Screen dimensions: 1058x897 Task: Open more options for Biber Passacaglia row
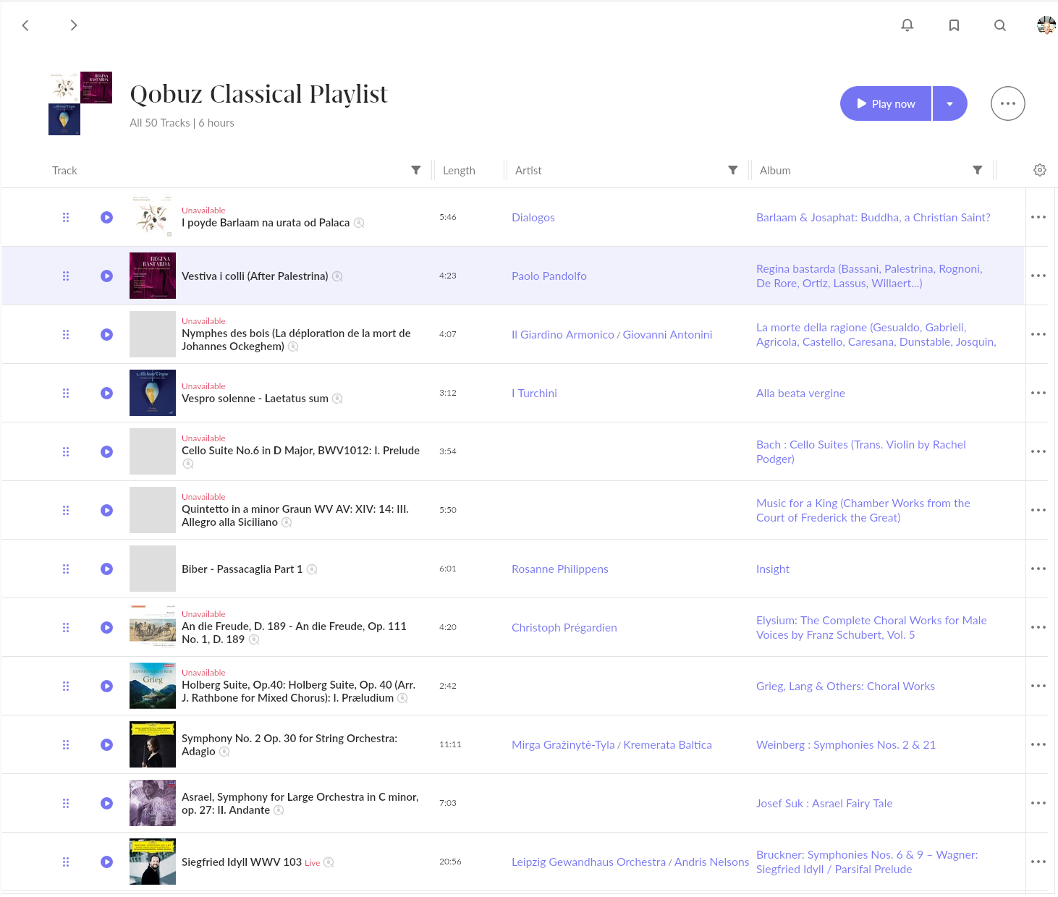(x=1038, y=569)
